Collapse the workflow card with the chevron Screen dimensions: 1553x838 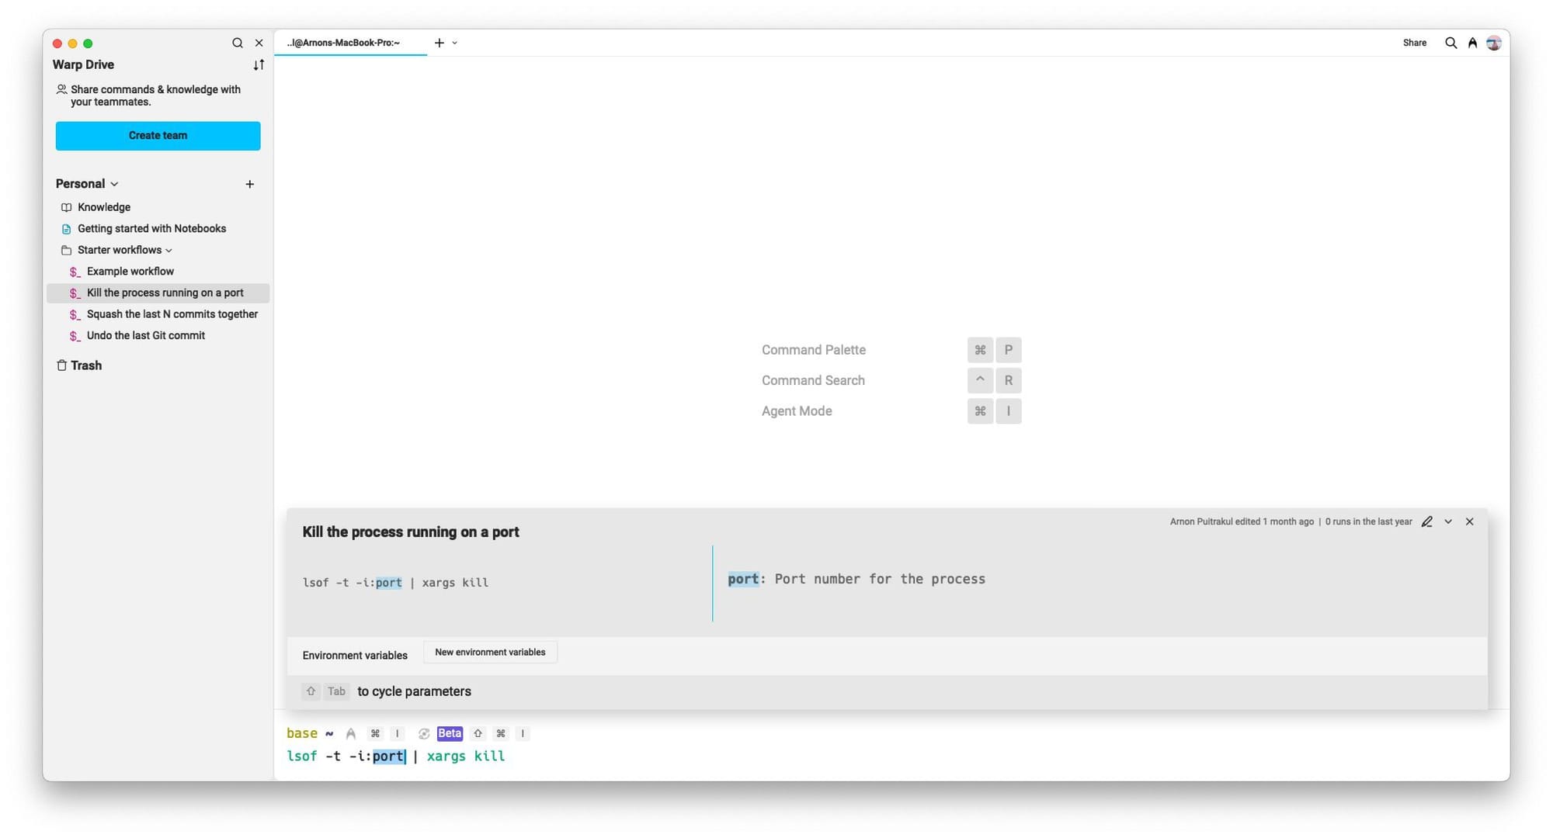1448,522
